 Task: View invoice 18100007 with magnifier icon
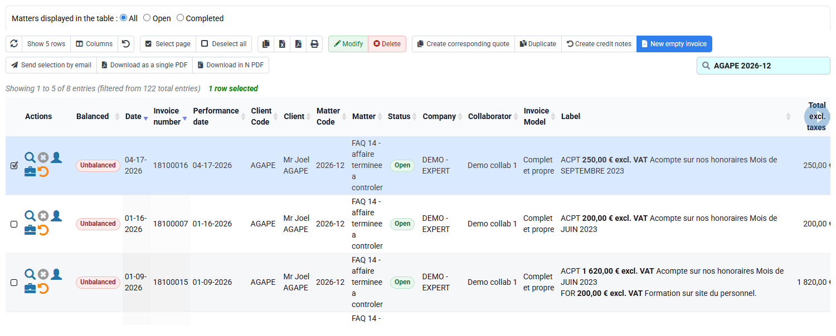click(x=30, y=216)
